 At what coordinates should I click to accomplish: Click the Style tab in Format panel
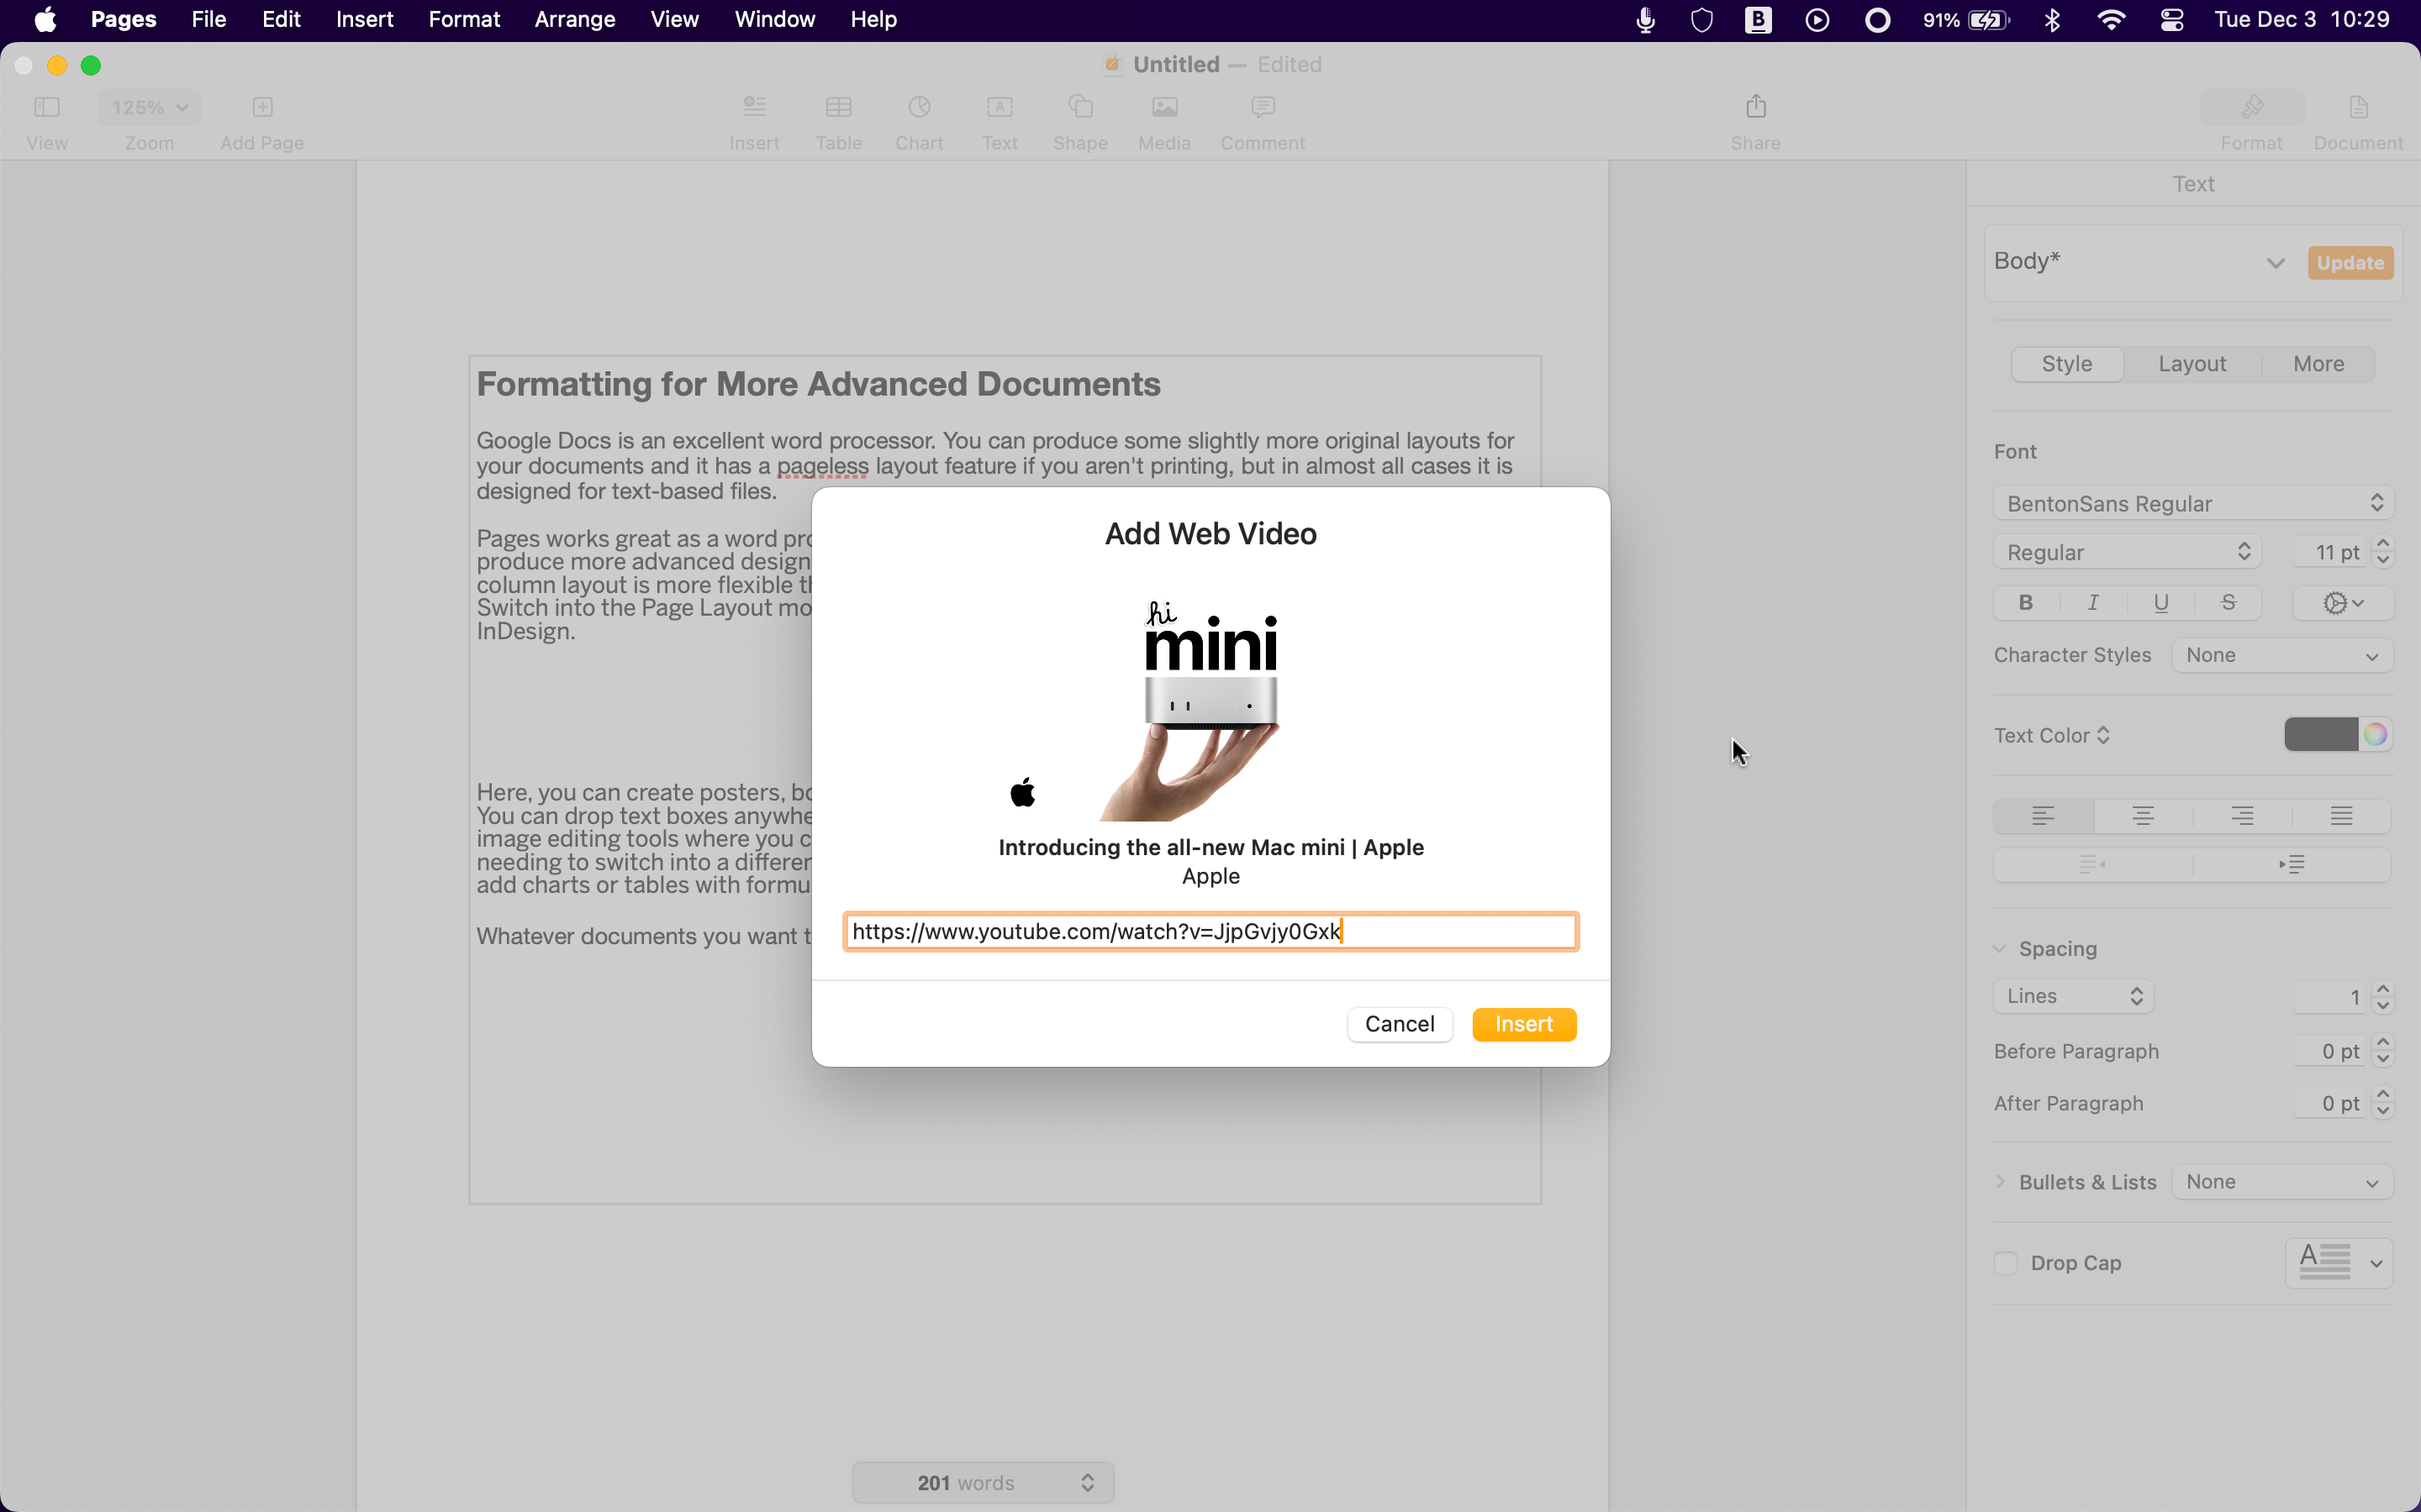[x=2065, y=362]
